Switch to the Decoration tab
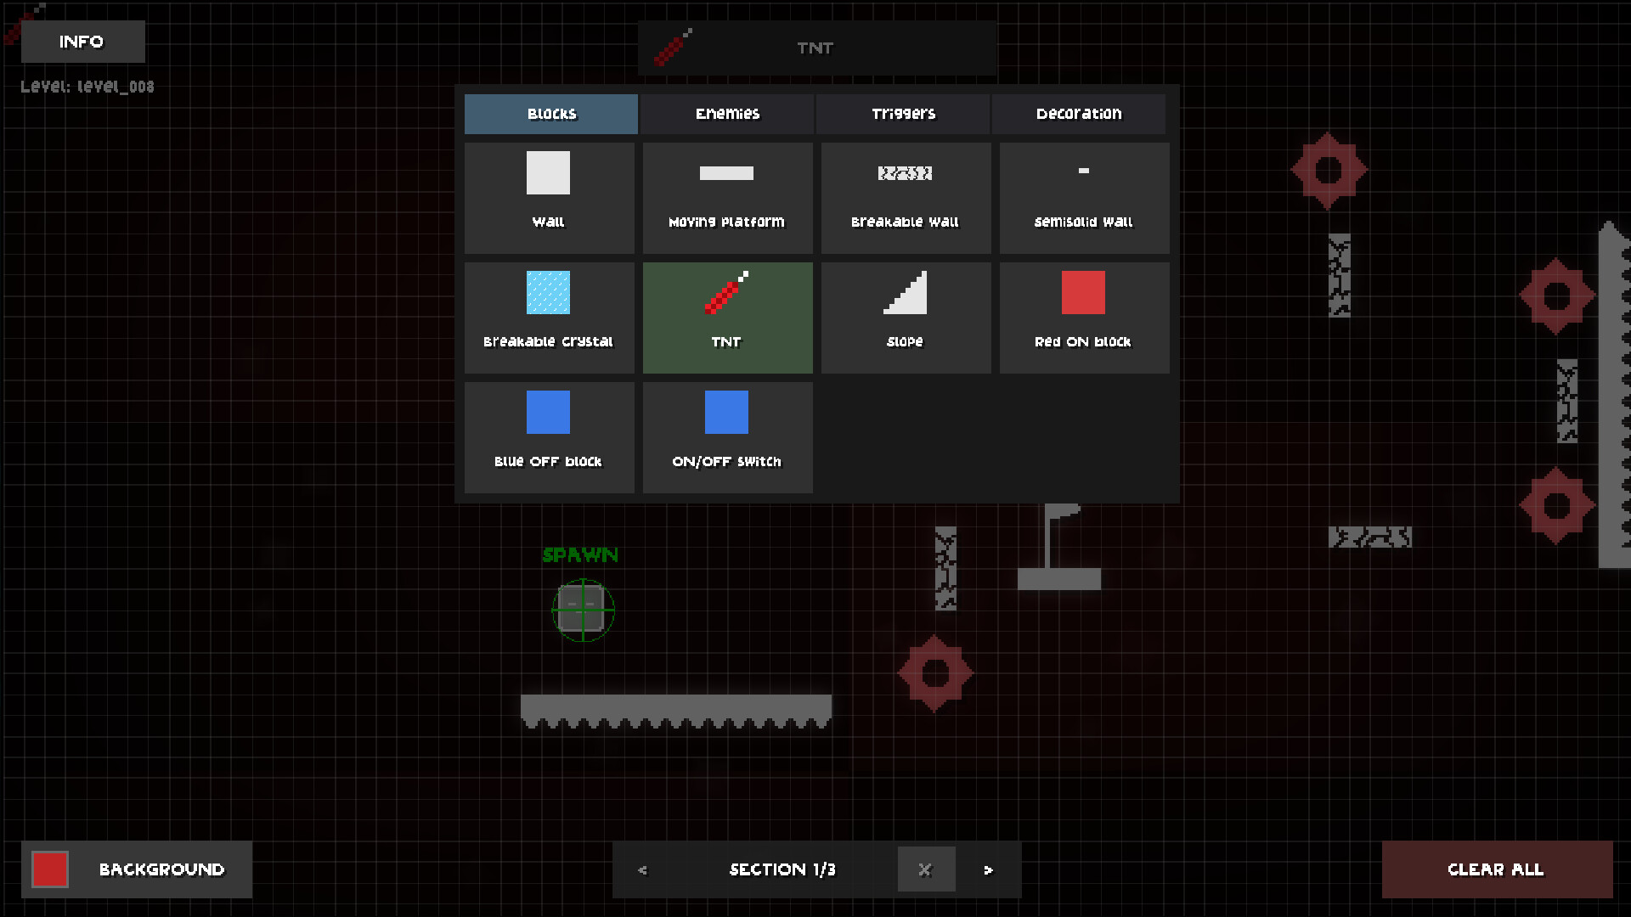Screen dimensions: 1631x917 (x=1079, y=114)
